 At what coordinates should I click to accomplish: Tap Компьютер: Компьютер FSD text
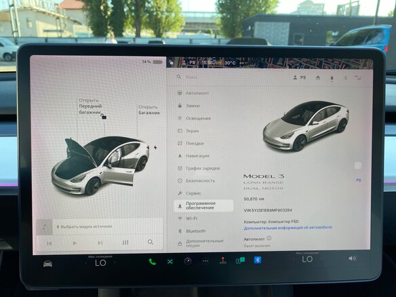271,222
